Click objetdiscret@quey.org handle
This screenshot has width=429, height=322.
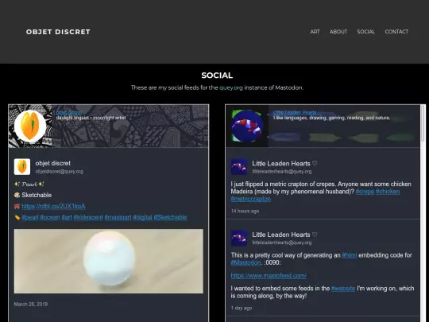coord(59,172)
